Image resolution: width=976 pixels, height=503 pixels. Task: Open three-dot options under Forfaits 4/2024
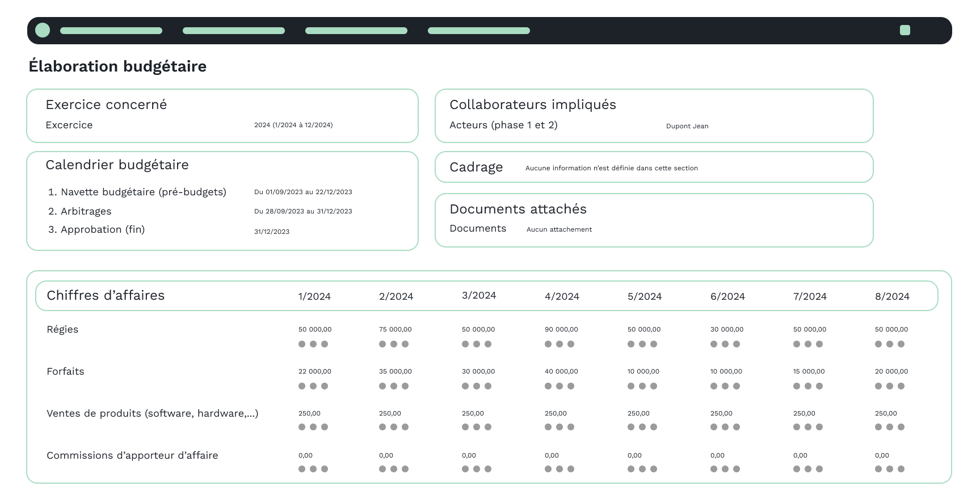pos(559,386)
